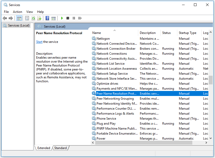This screenshot has width=215, height=158.
Task: Open the Action menu
Action: (x=17, y=12)
